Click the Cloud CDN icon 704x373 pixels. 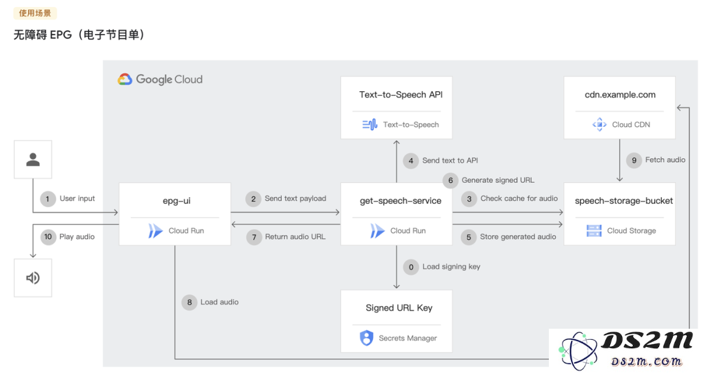tap(600, 124)
